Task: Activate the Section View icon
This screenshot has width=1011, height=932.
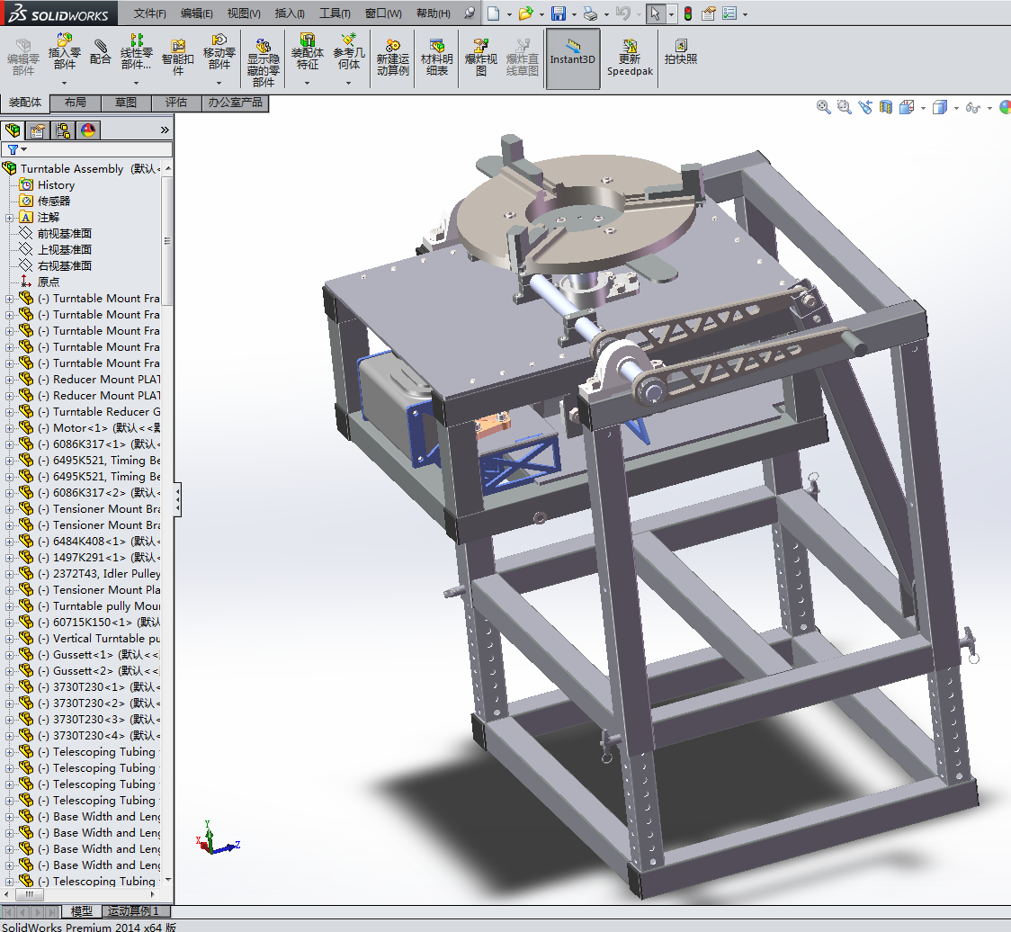Action: 886,107
